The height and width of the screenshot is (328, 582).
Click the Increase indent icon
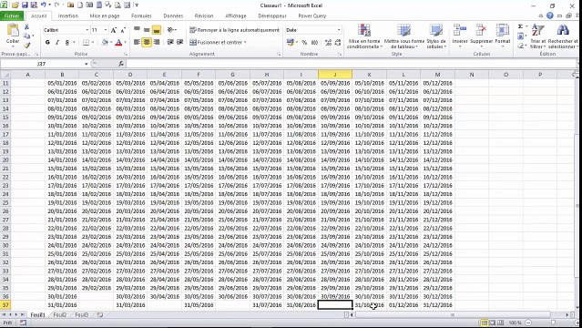coord(179,42)
